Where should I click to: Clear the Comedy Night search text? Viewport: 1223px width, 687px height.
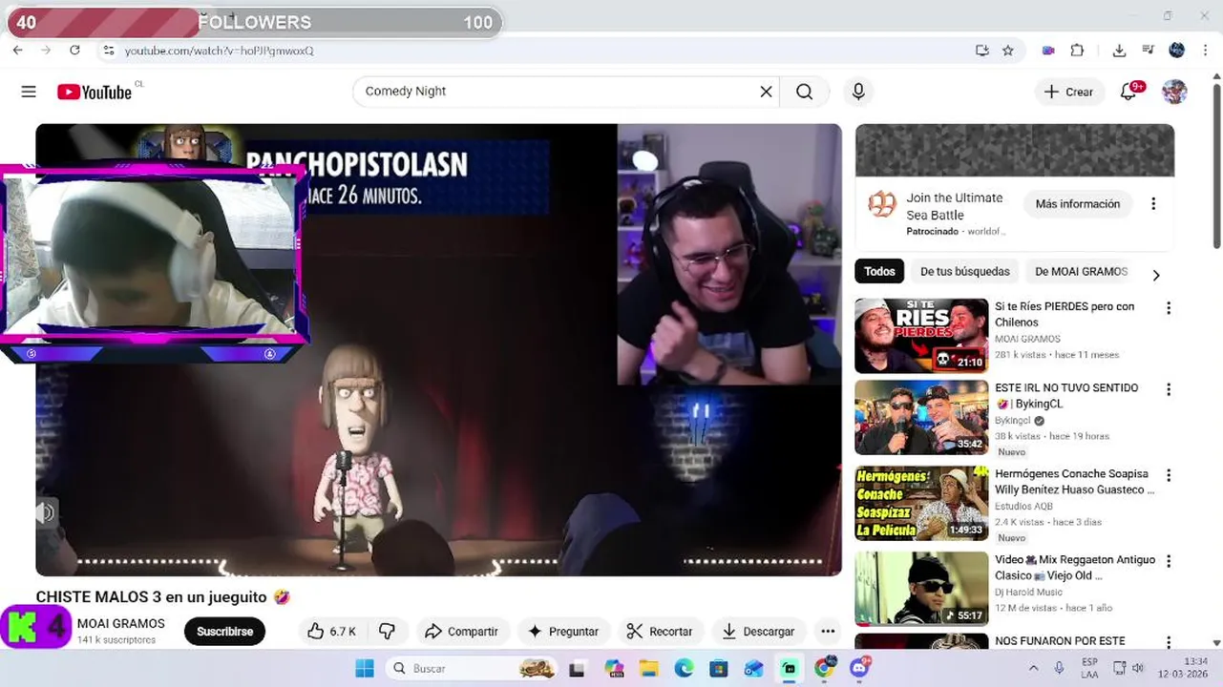(766, 92)
